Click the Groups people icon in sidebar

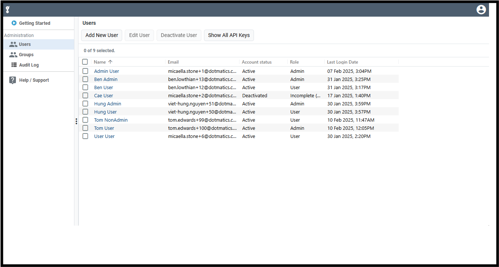13,55
